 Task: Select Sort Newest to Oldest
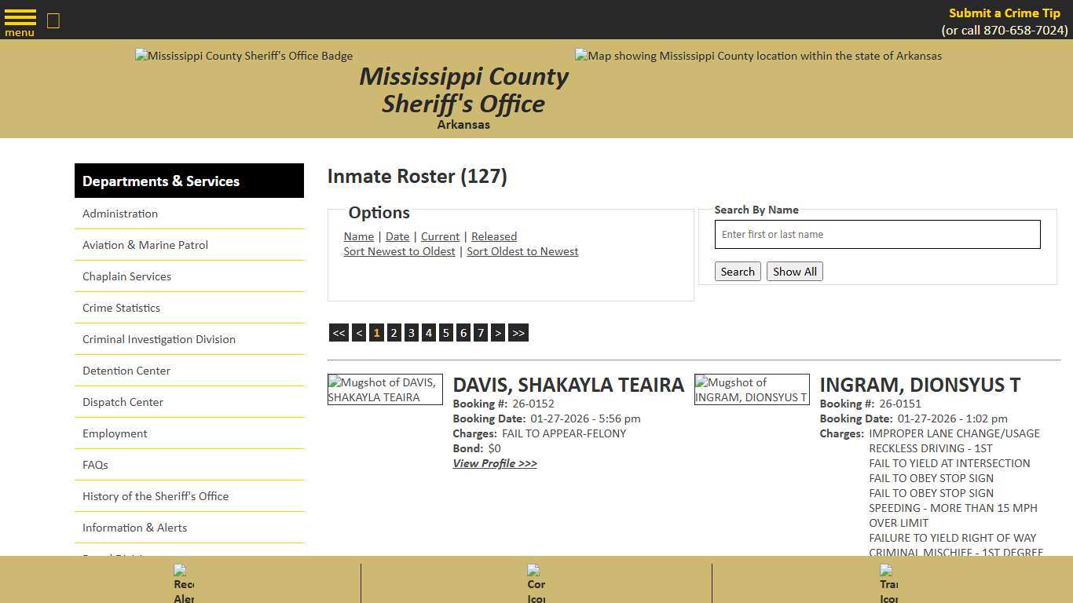(x=399, y=251)
